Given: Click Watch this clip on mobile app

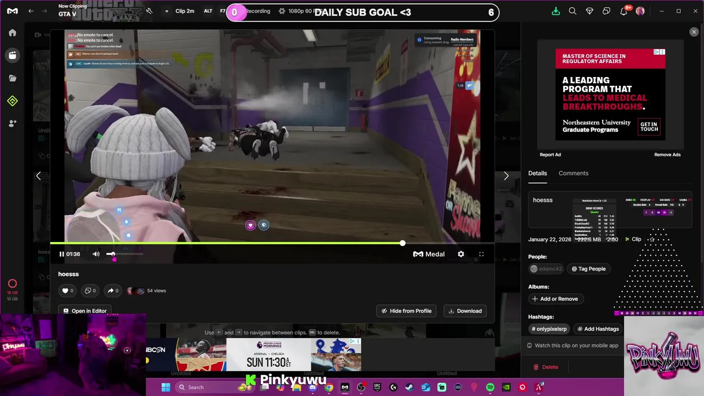Looking at the screenshot, I should click(573, 345).
